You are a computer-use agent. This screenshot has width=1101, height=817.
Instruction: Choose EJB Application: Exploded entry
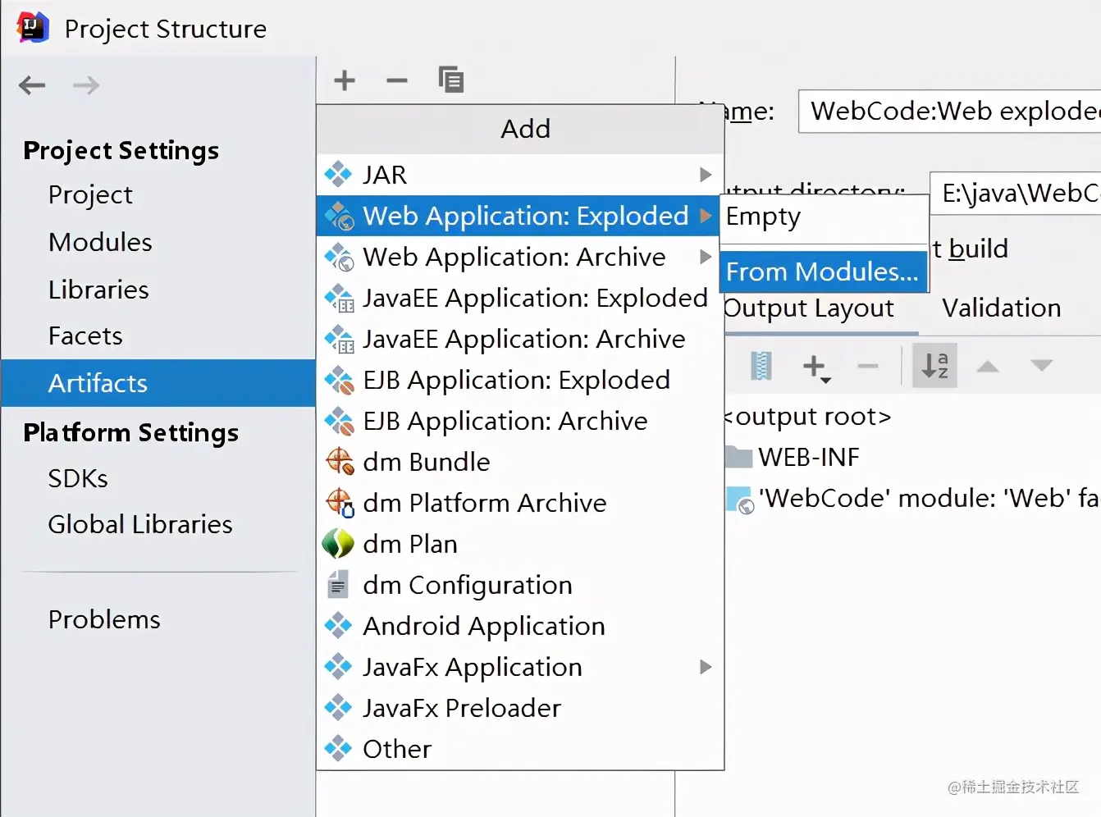tap(520, 380)
